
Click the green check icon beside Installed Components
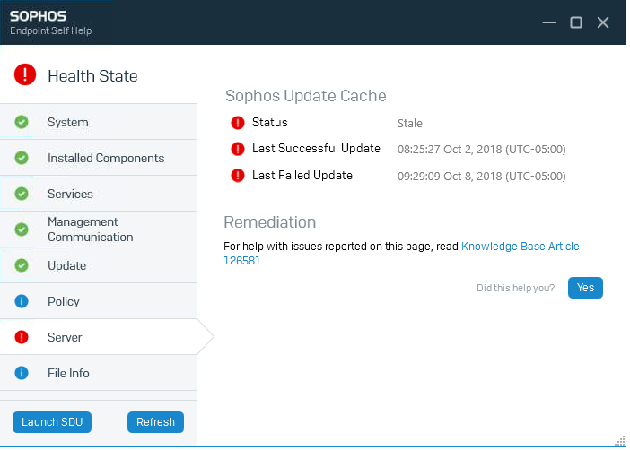[22, 158]
